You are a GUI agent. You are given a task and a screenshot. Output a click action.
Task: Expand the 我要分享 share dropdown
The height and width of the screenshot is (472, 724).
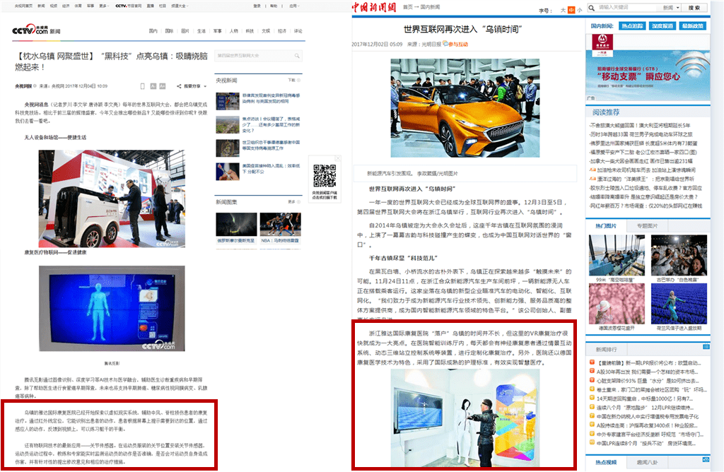point(191,86)
